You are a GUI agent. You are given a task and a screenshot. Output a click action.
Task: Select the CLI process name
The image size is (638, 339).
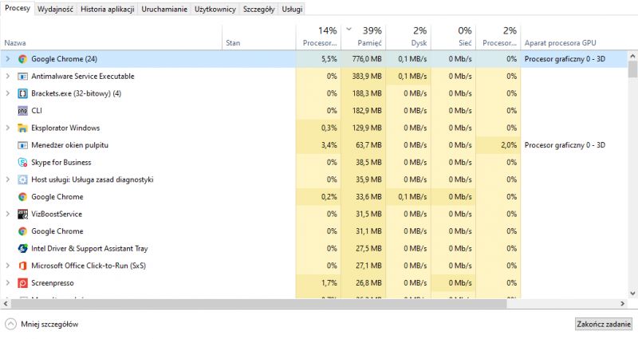point(37,111)
